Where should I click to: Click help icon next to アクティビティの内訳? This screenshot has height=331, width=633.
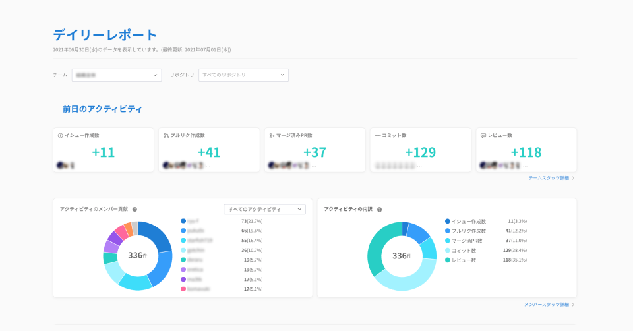[380, 210]
